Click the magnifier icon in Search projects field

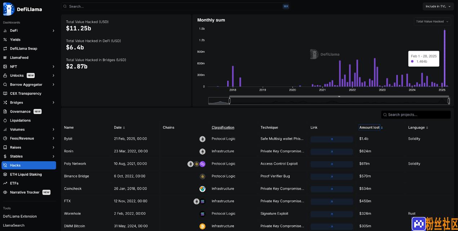click(x=385, y=115)
